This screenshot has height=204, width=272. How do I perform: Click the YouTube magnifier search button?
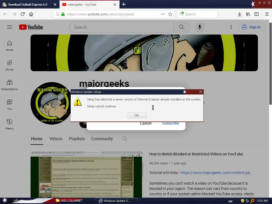pos(181,27)
